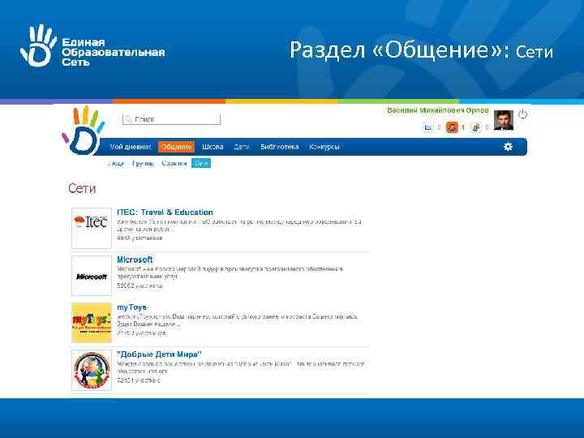Open the orange friends notification icon
The width and height of the screenshot is (584, 438).
point(452,127)
